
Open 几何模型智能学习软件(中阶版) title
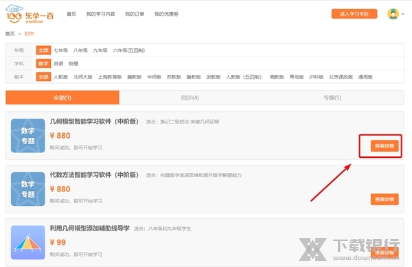tap(94, 121)
